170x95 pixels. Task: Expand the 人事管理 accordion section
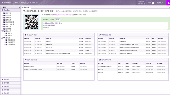point(10,86)
